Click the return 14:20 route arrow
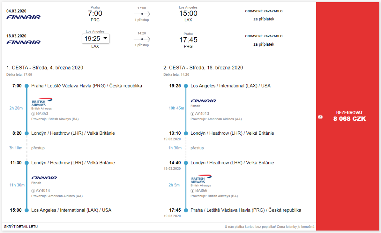381x233 pixels. [x=142, y=39]
